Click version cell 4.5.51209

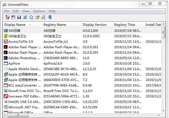[x=90, y=107]
